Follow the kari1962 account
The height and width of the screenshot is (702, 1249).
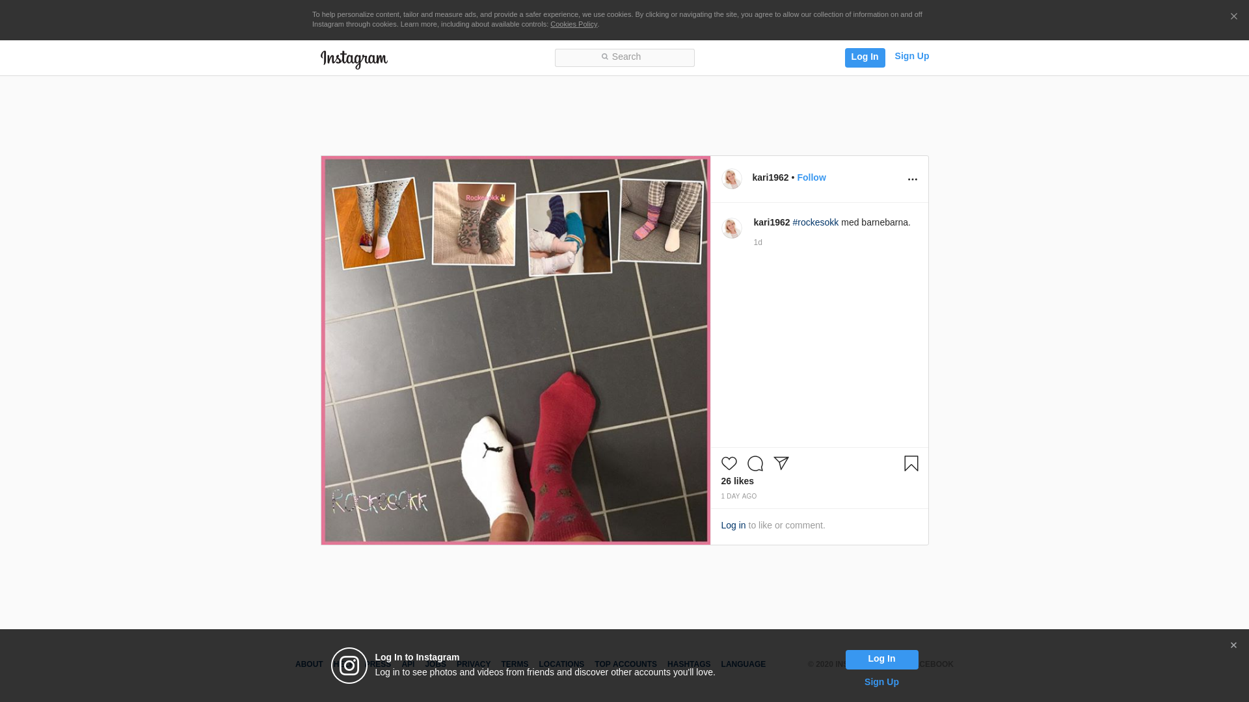pos(811,177)
